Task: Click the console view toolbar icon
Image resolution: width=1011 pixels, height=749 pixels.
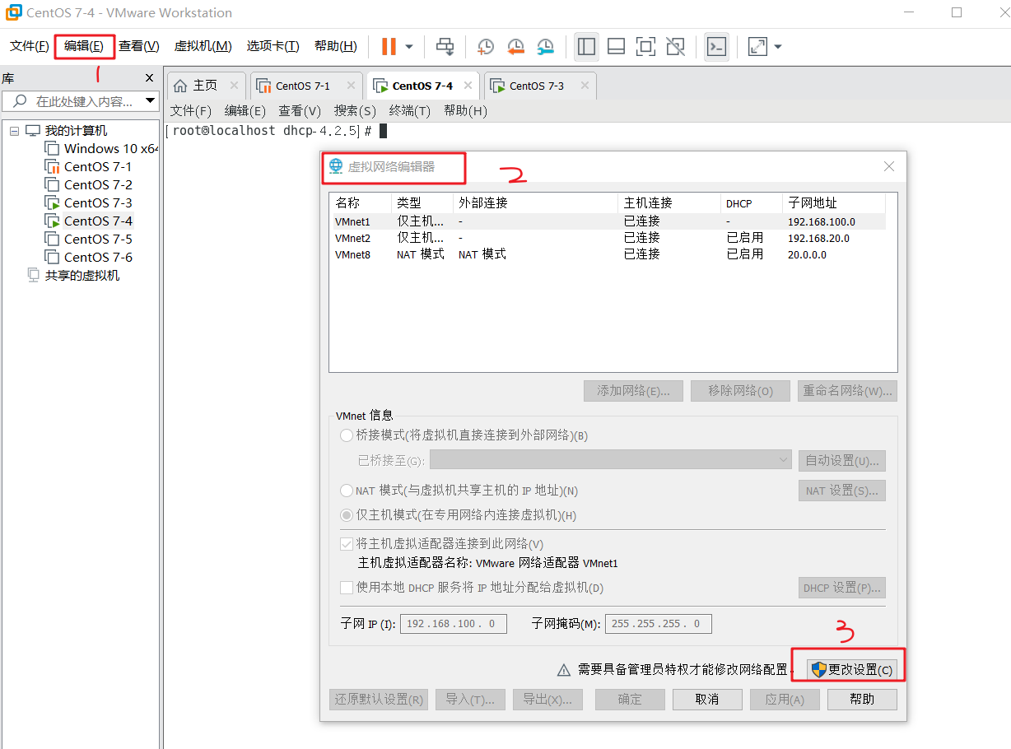Action: 717,47
